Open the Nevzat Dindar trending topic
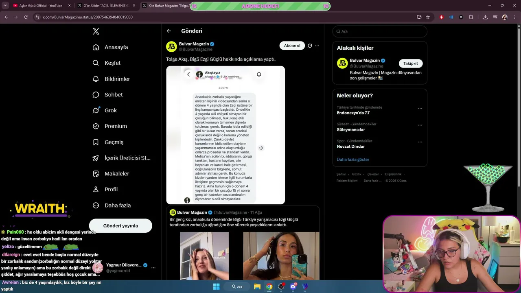 [x=350, y=146]
